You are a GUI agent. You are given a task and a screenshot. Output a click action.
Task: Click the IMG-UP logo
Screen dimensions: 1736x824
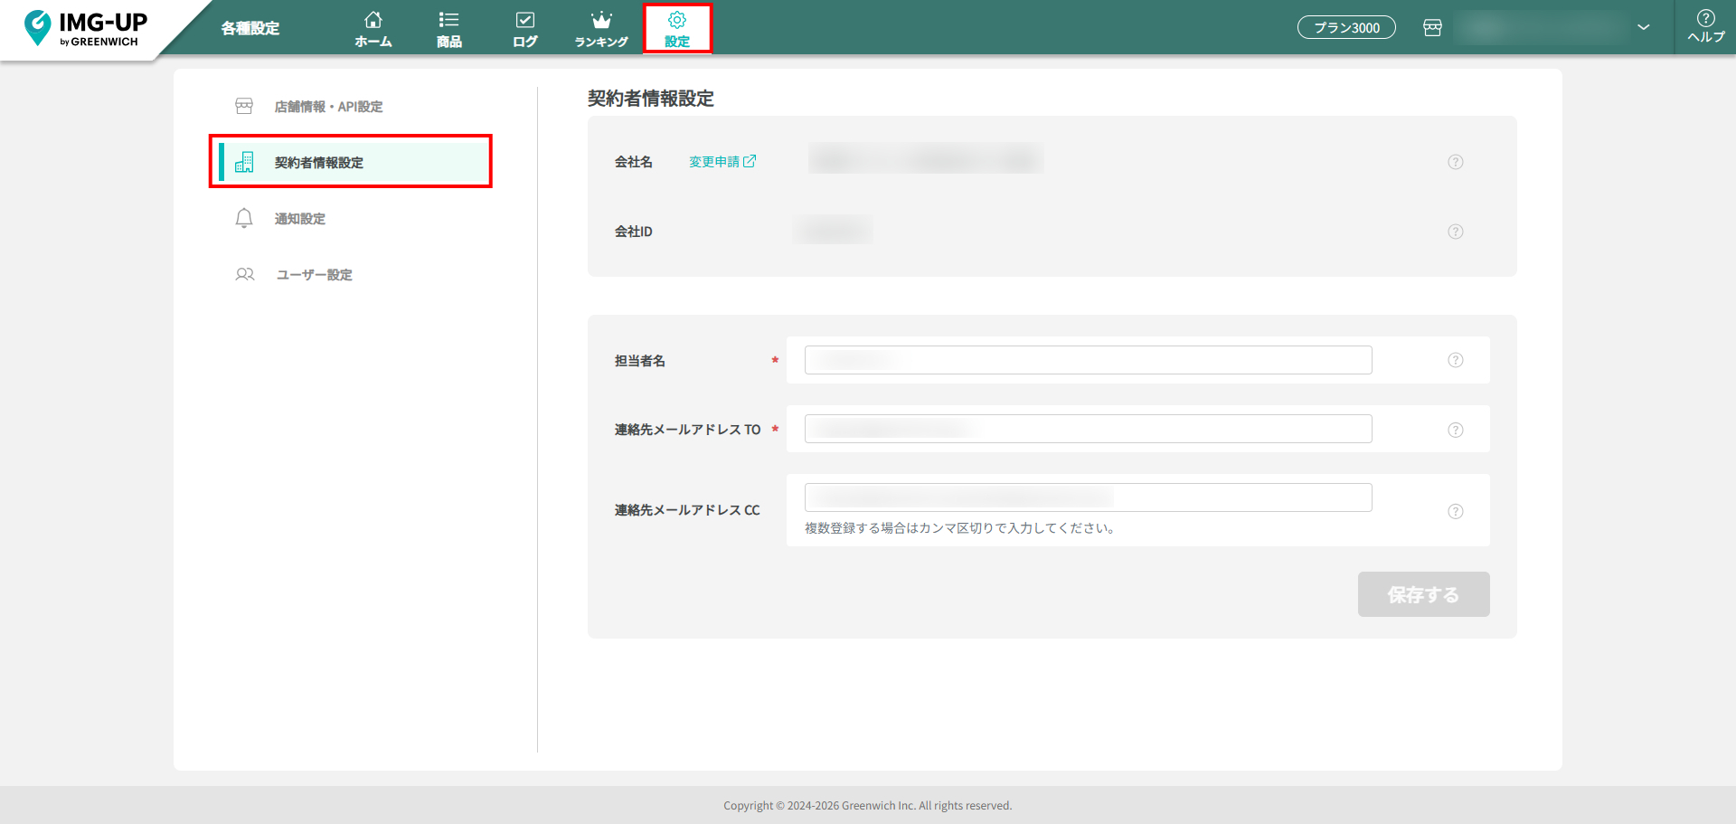tap(86, 28)
